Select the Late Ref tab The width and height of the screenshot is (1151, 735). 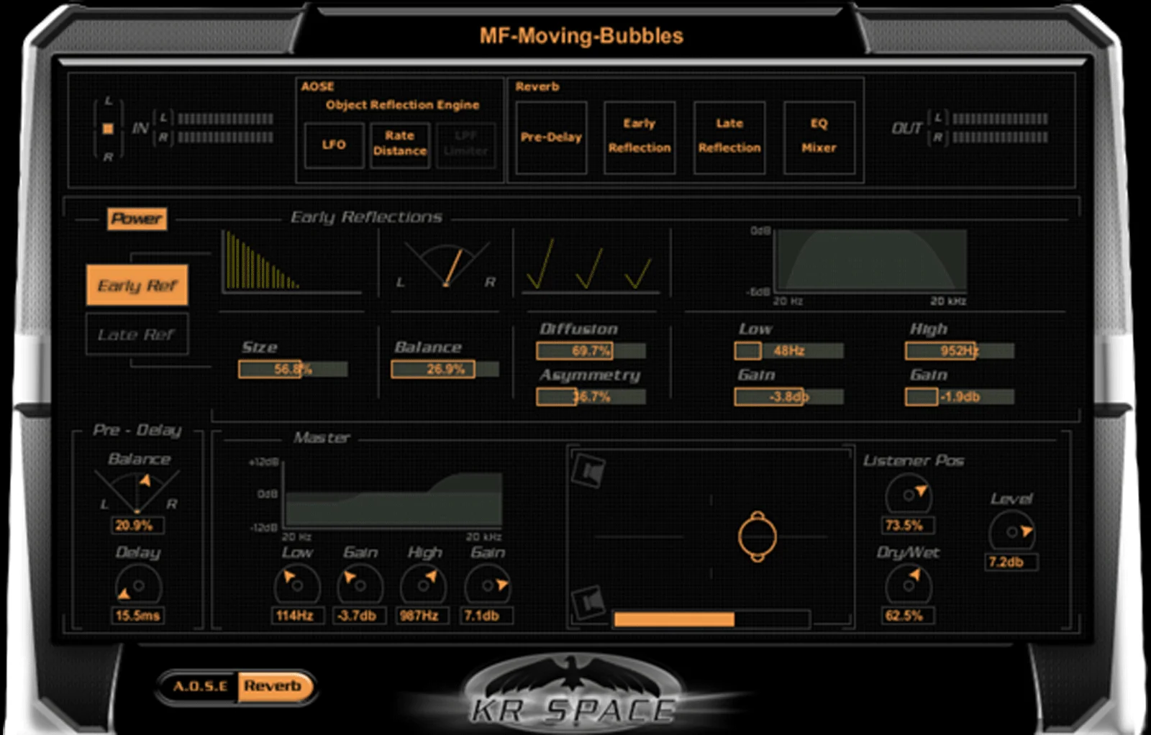click(137, 334)
